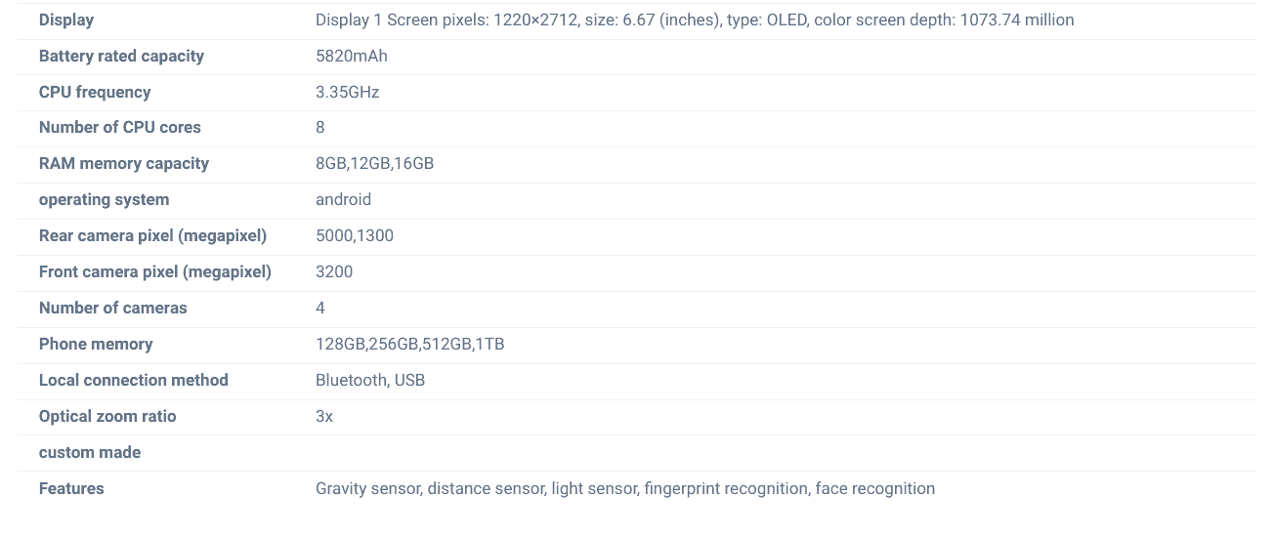Click the Optical zoom ratio label
The height and width of the screenshot is (538, 1275).
tap(107, 416)
